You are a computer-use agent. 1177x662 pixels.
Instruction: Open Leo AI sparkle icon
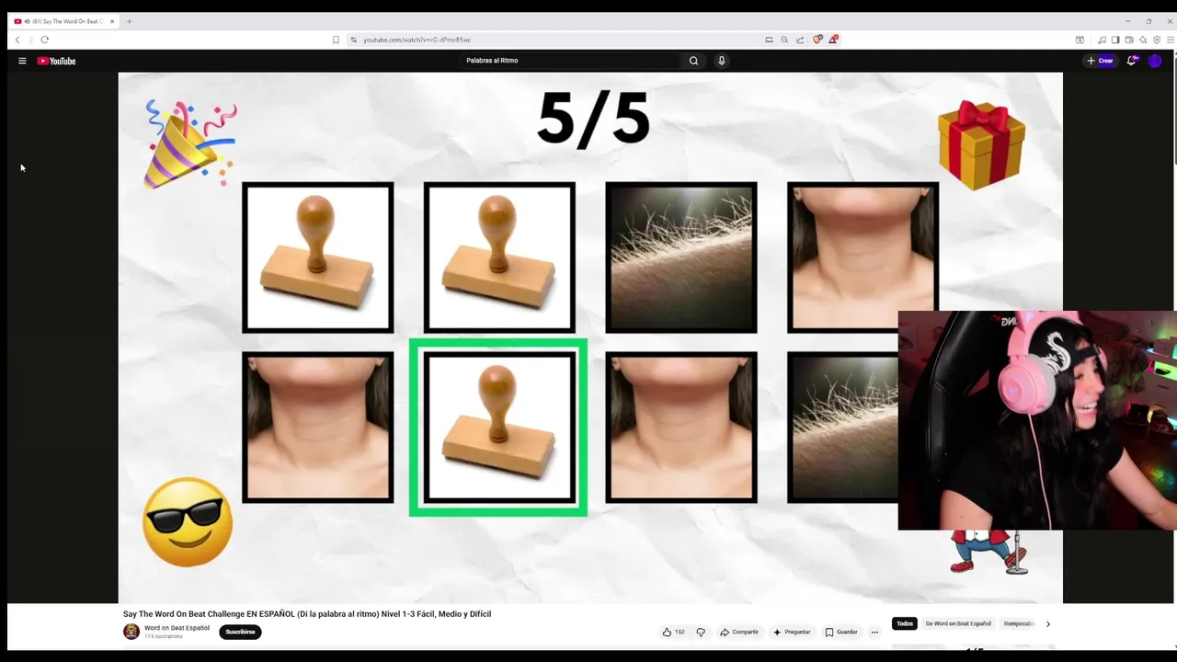1143,40
